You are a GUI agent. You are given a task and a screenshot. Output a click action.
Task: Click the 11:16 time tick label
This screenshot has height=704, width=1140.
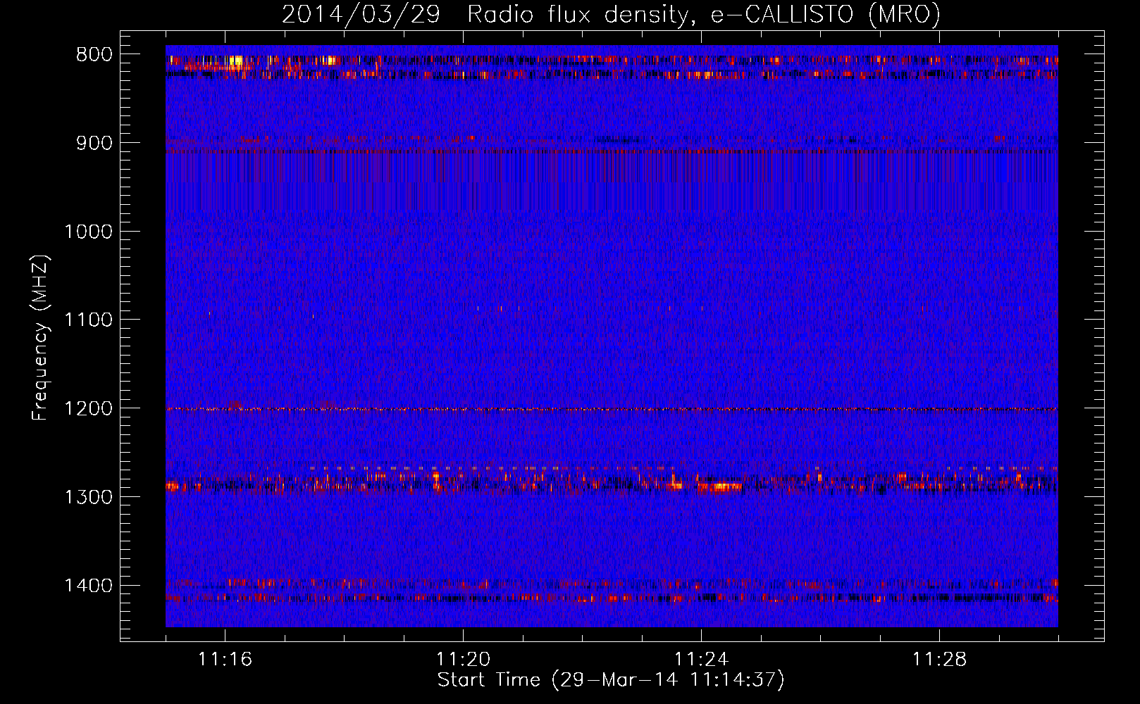click(225, 660)
